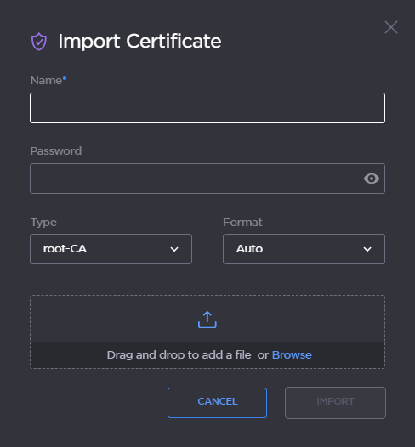Viewport: 415px width, 447px height.
Task: Close the Import Certificate dialog
Action: [390, 27]
